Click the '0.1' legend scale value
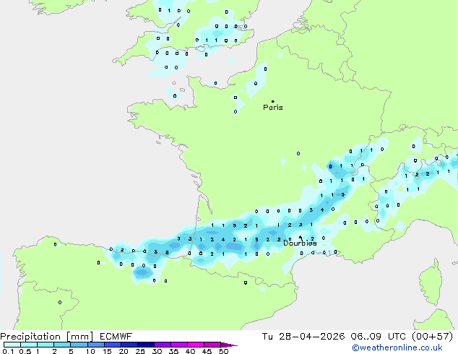Image resolution: width=458 pixels, height=354 pixels. (x=8, y=351)
